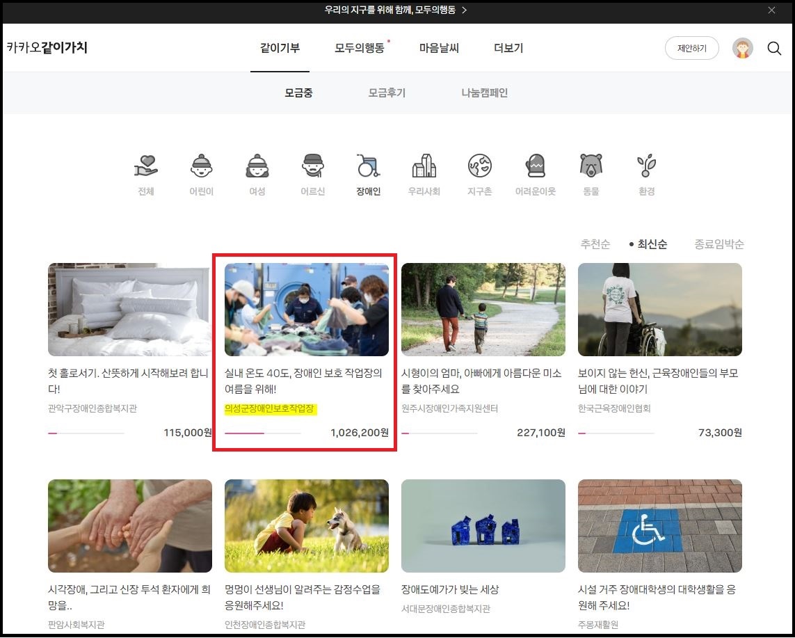Close the top banner with X
Screen dimensions: 795x638
click(771, 10)
